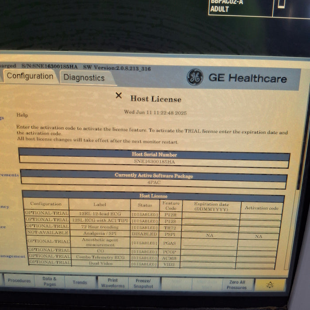This screenshot has width=310, height=310.
Task: Click the Activation code column header
Action: coord(262,208)
